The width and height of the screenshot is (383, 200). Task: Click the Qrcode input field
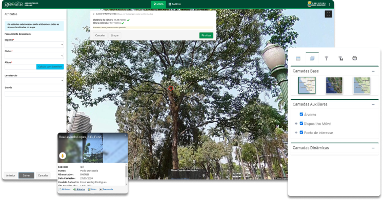34,94
